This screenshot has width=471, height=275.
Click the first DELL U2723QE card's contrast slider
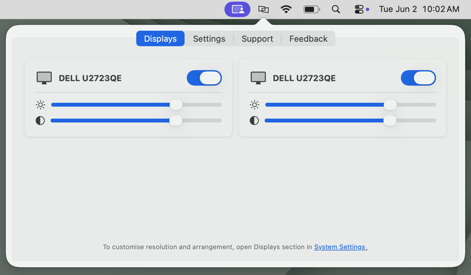tap(136, 120)
